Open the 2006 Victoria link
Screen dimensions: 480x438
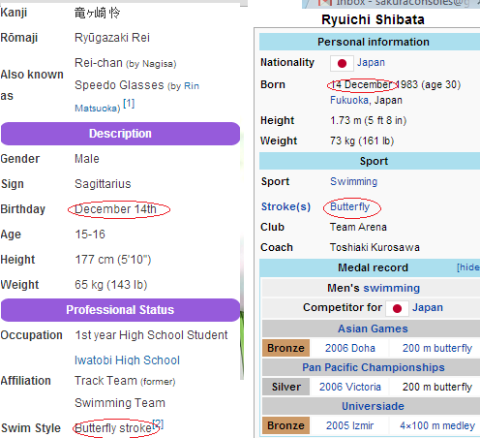[x=350, y=387]
